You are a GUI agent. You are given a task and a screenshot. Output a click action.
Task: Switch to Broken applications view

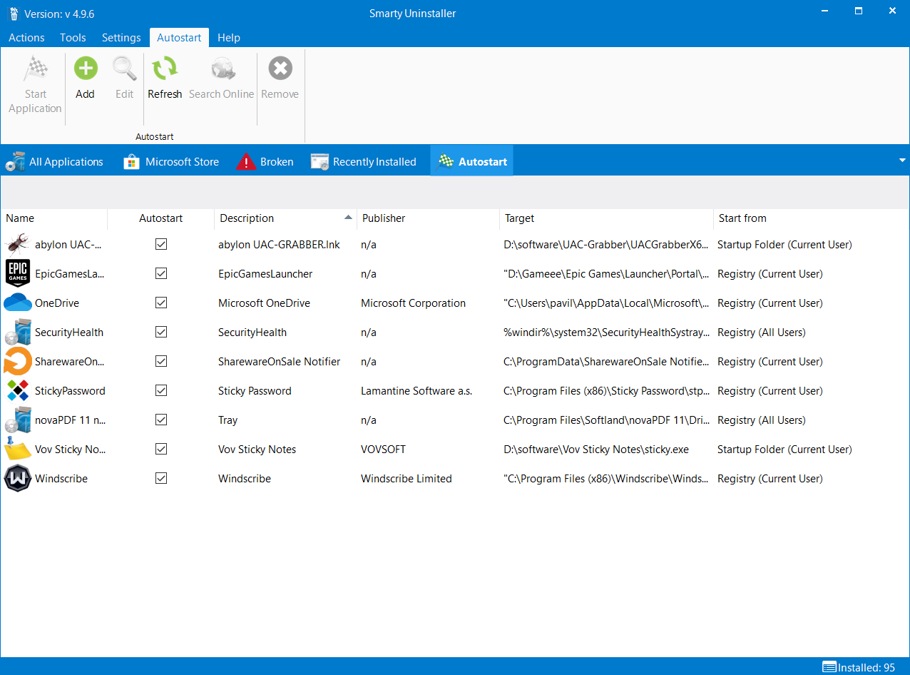pos(265,162)
